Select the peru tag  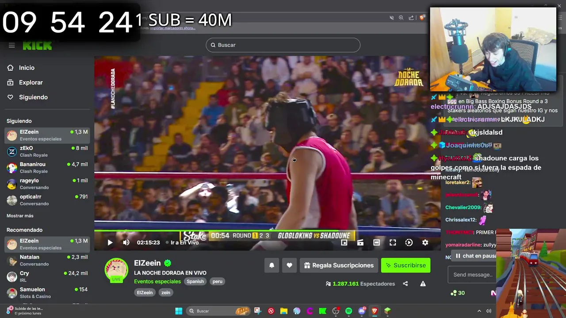217,281
